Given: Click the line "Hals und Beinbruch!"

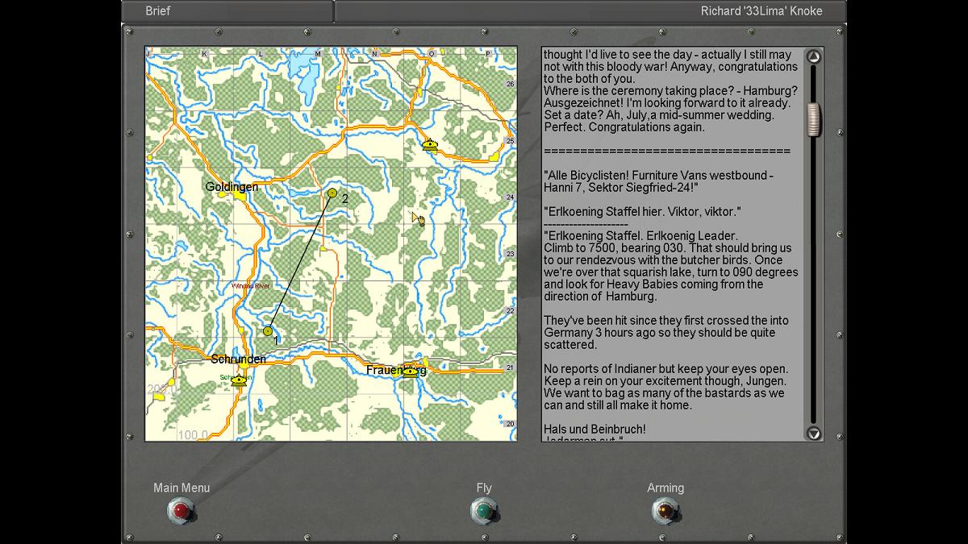Looking at the screenshot, I should [x=595, y=429].
